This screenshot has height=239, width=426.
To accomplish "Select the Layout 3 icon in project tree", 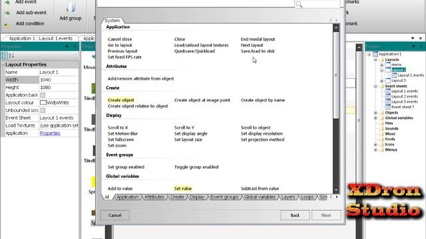I will [x=387, y=80].
